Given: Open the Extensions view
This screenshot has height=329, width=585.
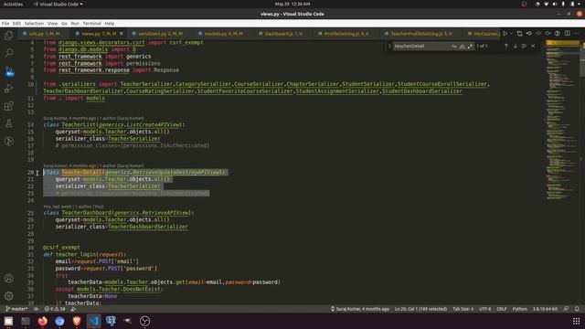Looking at the screenshot, I should click(x=8, y=106).
